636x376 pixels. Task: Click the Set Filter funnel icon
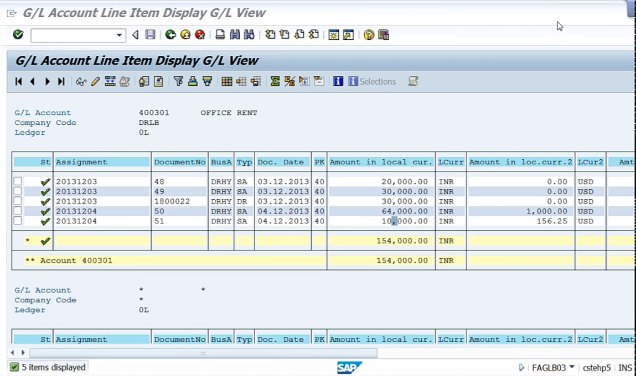tap(178, 81)
